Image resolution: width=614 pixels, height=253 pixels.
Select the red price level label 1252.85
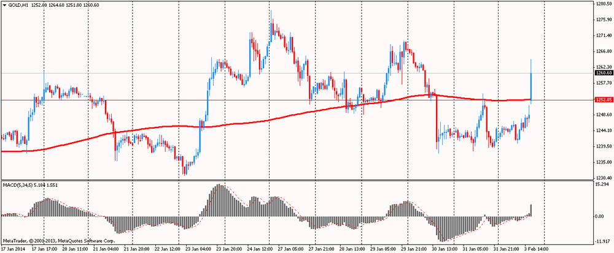[603, 100]
